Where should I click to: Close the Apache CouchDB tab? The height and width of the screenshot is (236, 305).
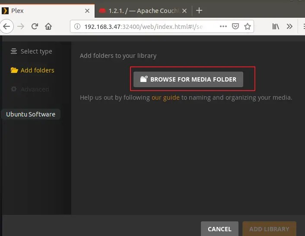click(184, 11)
